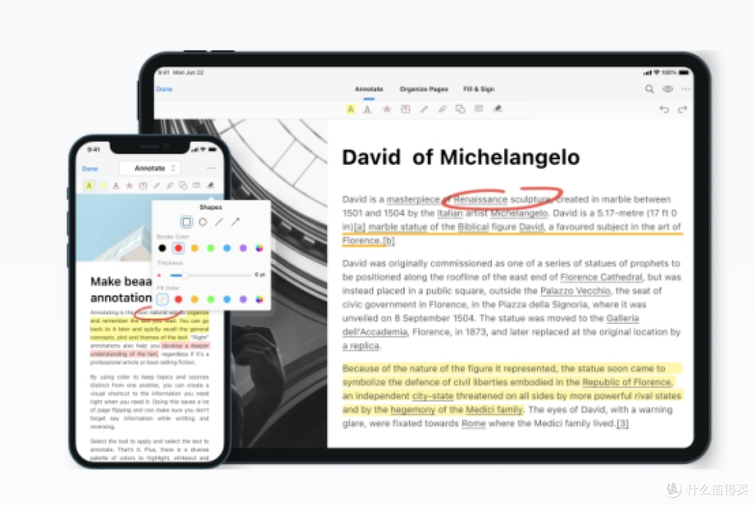Switch to the Annotate tab on iPad
Image resolution: width=755 pixels, height=505 pixels.
coord(369,89)
